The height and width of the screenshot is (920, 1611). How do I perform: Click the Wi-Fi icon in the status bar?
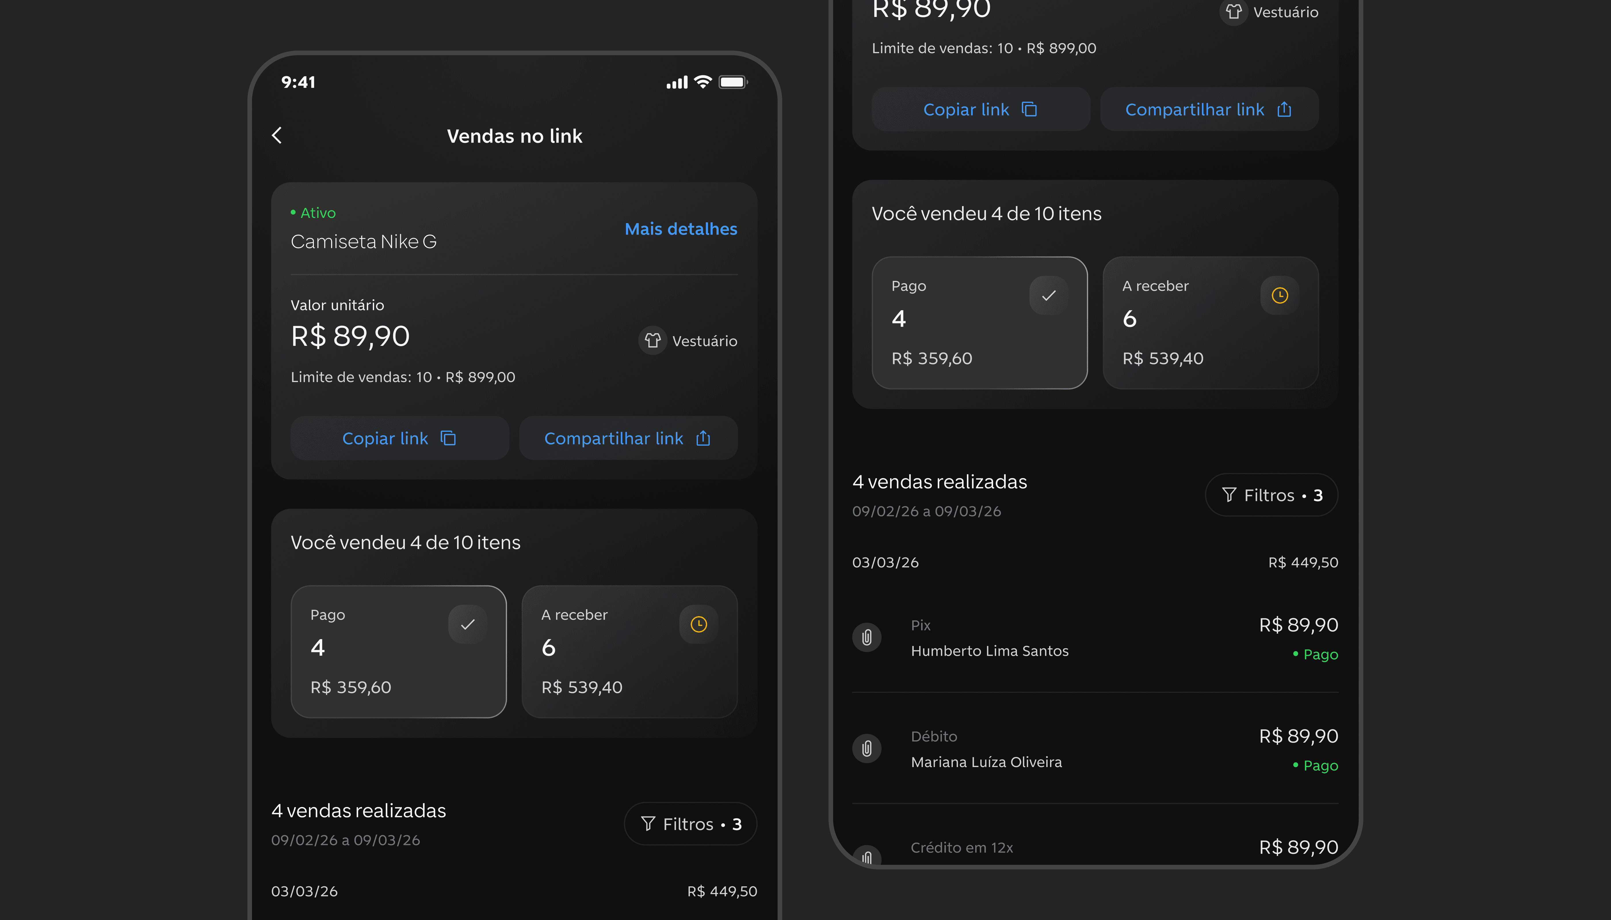click(x=703, y=82)
